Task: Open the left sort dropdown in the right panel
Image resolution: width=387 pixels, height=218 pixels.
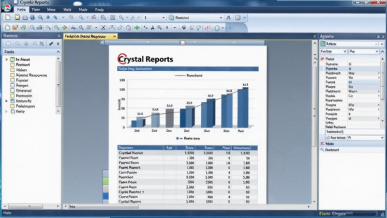Action: coord(333,51)
